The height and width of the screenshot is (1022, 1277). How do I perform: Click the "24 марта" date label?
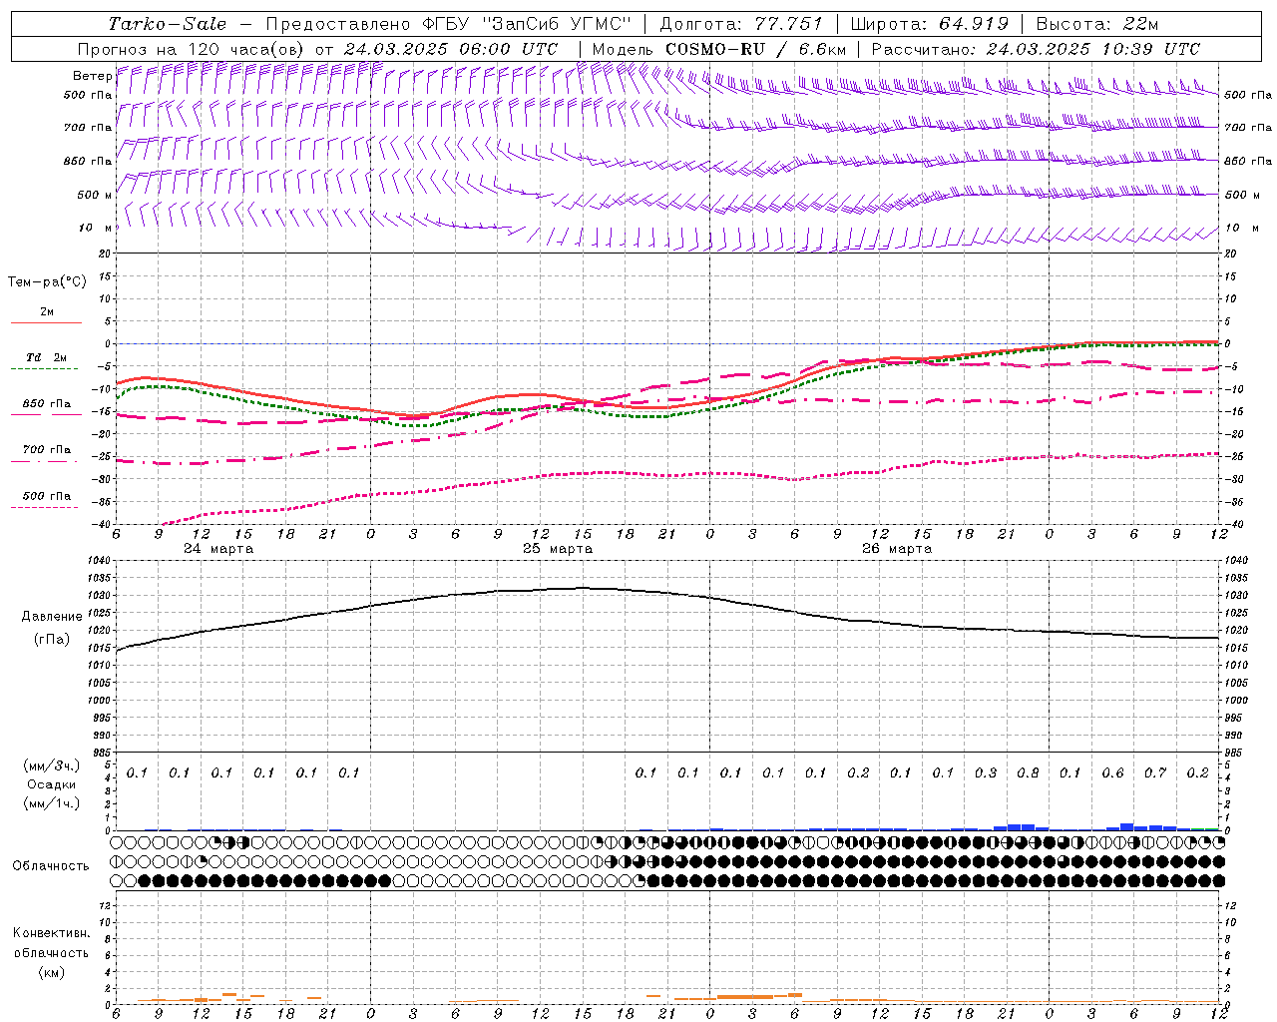[x=219, y=549]
